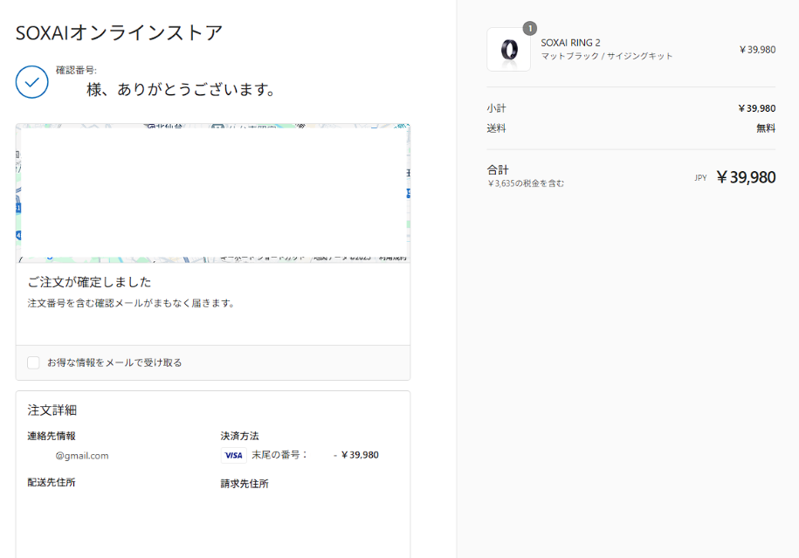This screenshot has height=558, width=799.
Task: Select the payment amount next to card number
Action: click(x=360, y=455)
